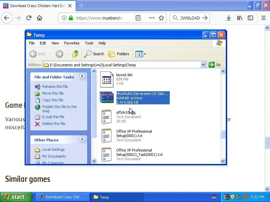Click Move this file
The width and height of the screenshot is (270, 202).
53,93
